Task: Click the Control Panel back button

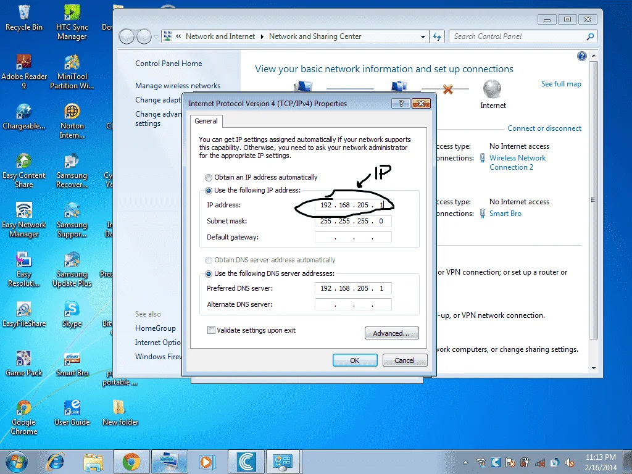Action: click(x=127, y=36)
